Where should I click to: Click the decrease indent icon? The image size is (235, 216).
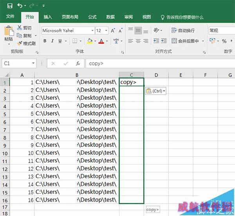[x=156, y=41]
